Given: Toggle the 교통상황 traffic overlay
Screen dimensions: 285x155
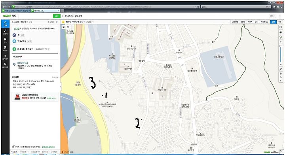Looking at the screenshot, I should (x=235, y=22).
